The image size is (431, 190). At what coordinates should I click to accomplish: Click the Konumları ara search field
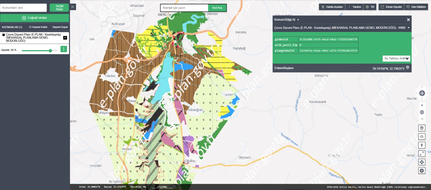(23, 8)
